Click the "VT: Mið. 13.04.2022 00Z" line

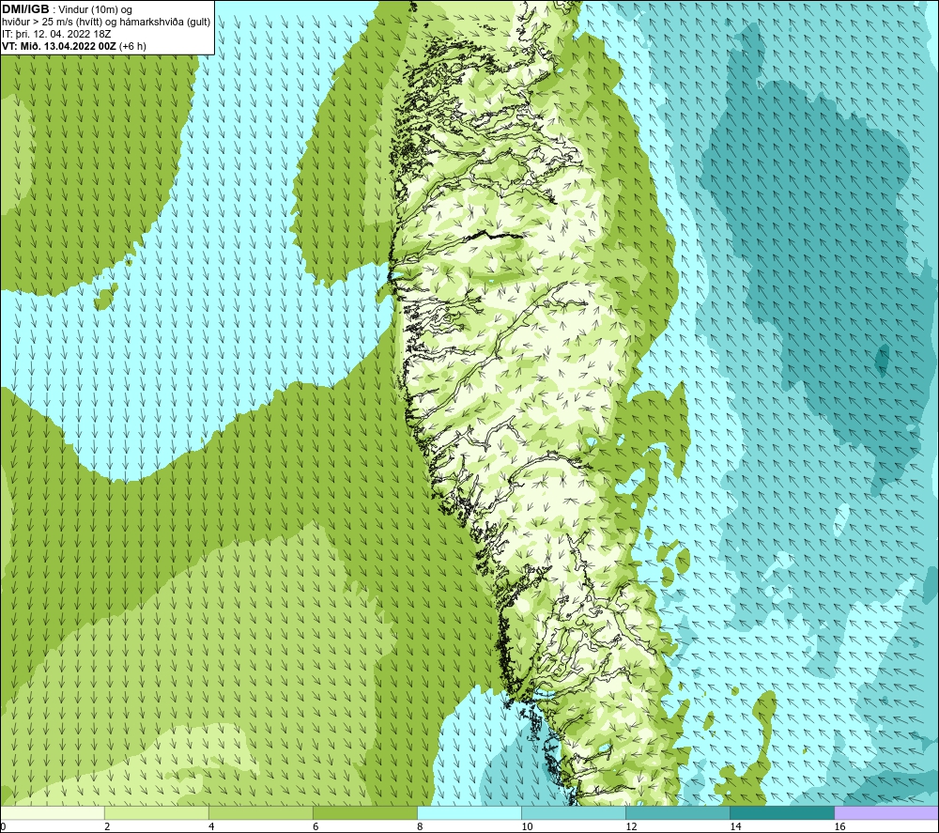pos(59,46)
